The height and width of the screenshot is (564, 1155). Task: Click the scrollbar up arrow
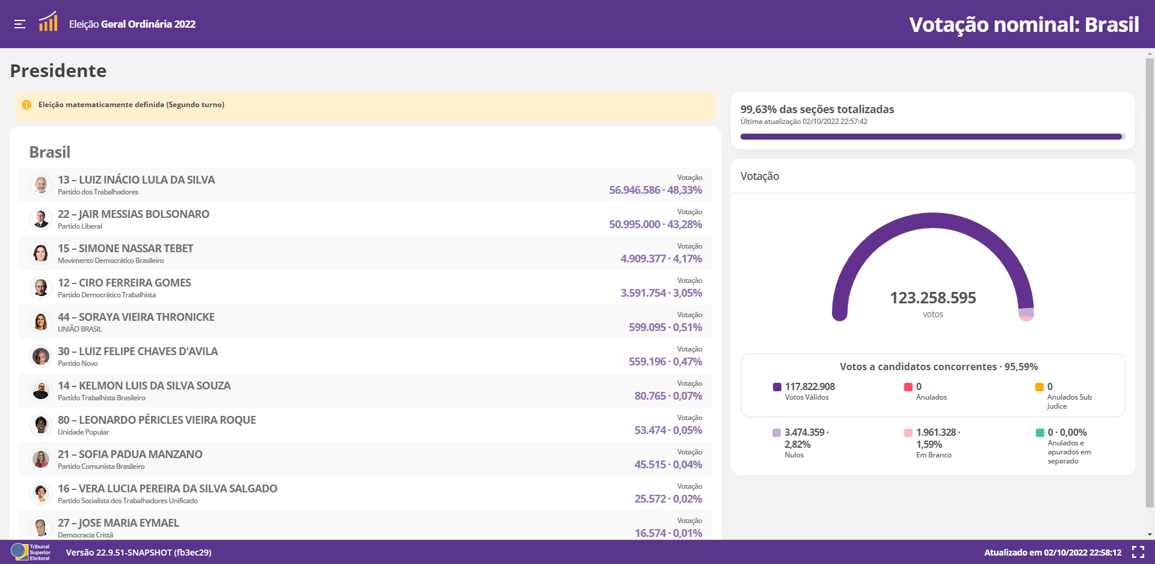pos(1150,54)
